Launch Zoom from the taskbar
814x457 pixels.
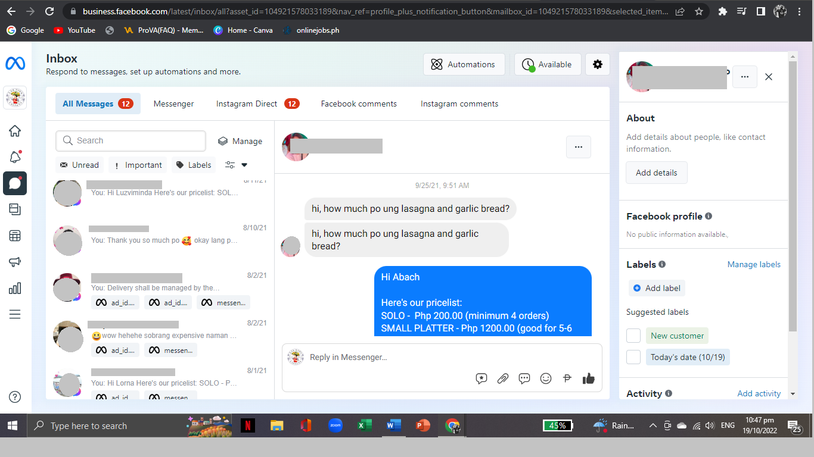click(x=335, y=425)
